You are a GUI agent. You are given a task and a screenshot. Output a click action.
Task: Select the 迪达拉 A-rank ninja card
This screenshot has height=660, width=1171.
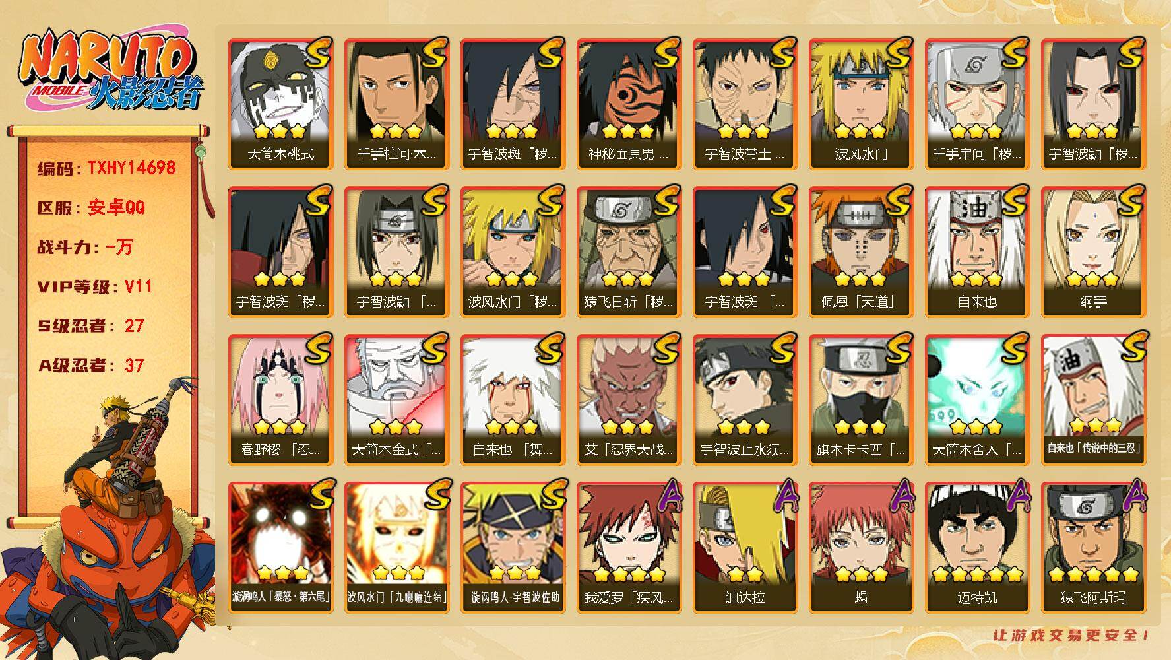[745, 547]
